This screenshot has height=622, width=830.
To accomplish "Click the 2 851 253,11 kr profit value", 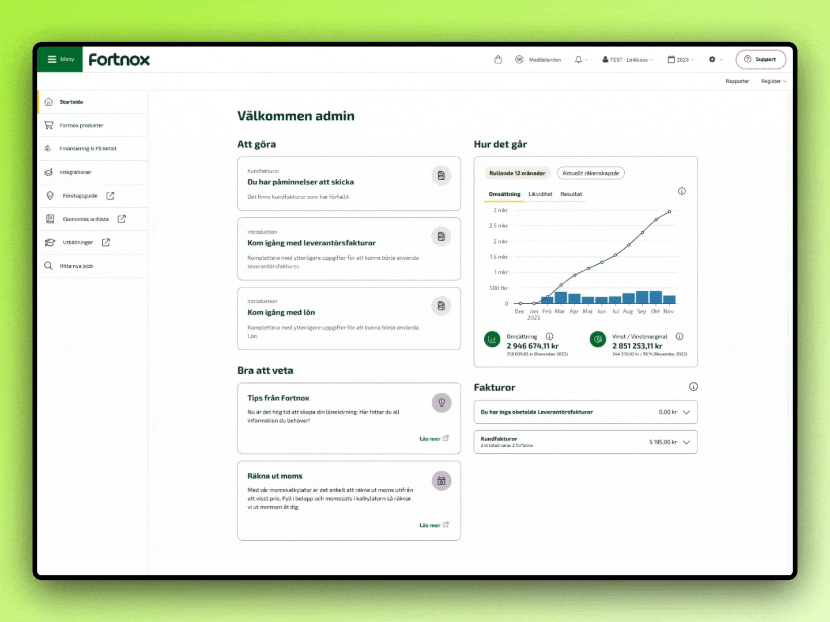I will click(x=637, y=346).
